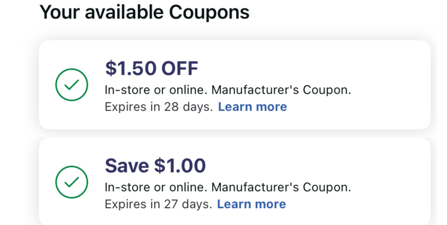Click the word "available" in the page heading
This screenshot has height=225, width=447.
pos(124,12)
